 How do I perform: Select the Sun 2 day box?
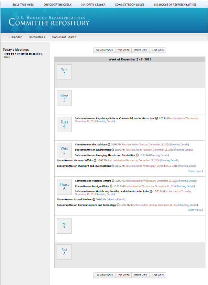click(64, 72)
